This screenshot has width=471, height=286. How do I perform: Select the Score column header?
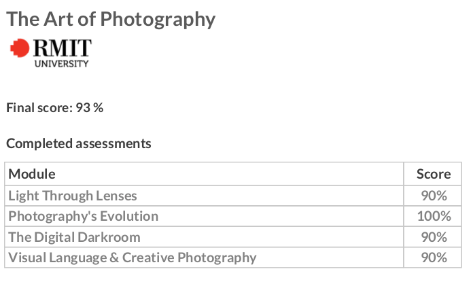[x=433, y=174]
